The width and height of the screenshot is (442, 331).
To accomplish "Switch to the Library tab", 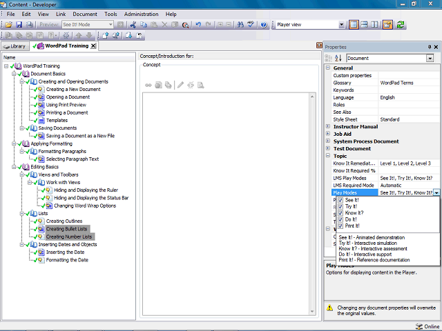I will point(15,46).
